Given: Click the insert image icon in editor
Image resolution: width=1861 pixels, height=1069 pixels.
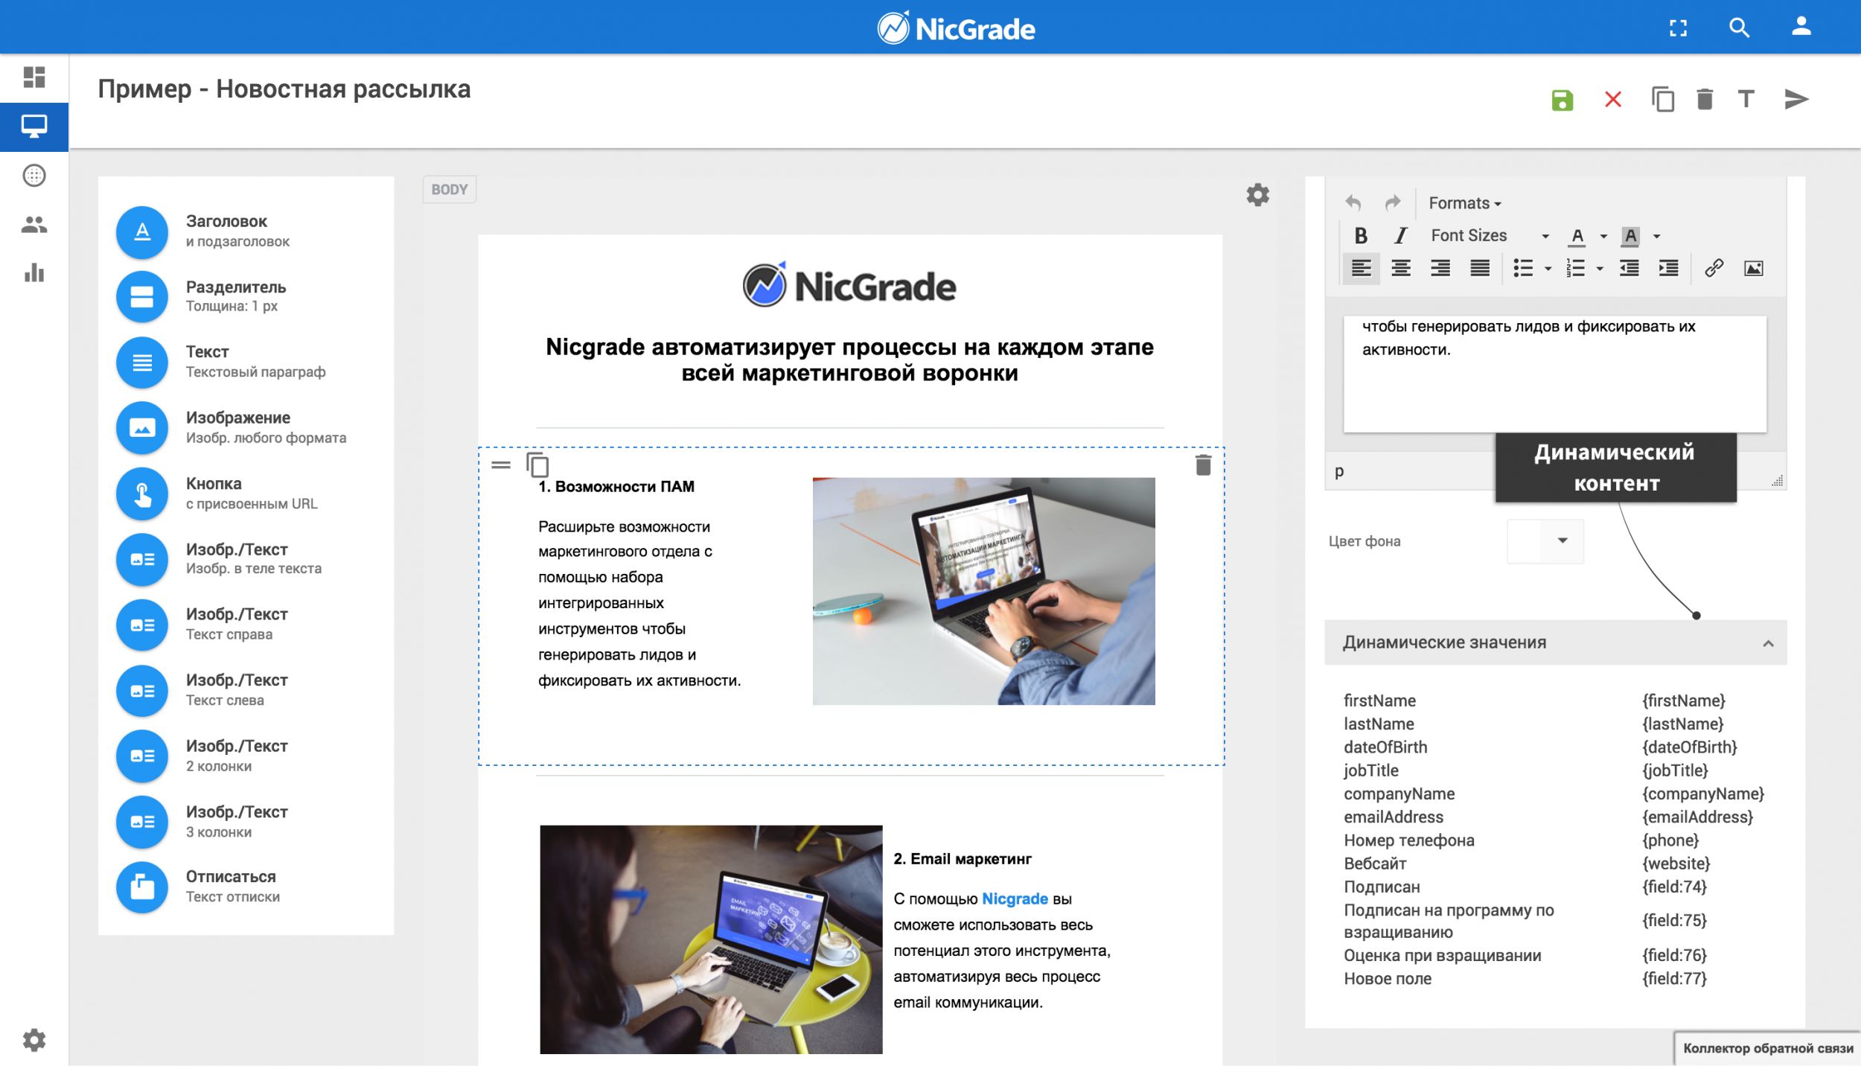Looking at the screenshot, I should click(1753, 268).
